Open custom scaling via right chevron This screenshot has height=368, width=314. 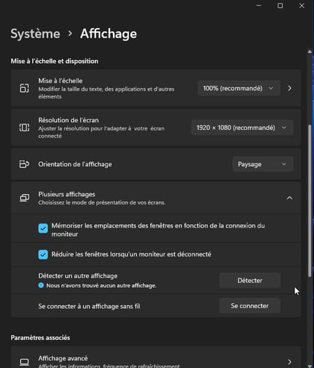click(x=290, y=88)
